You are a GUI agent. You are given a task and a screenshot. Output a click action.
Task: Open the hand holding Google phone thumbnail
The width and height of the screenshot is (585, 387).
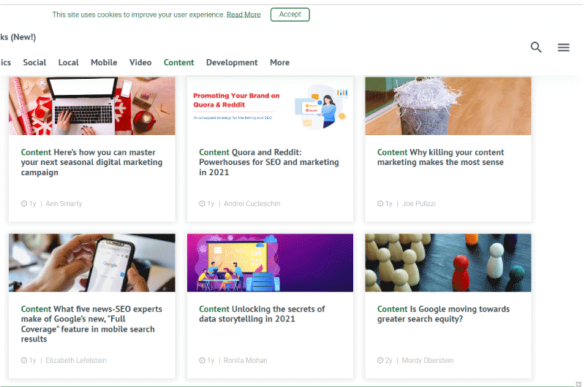92,263
